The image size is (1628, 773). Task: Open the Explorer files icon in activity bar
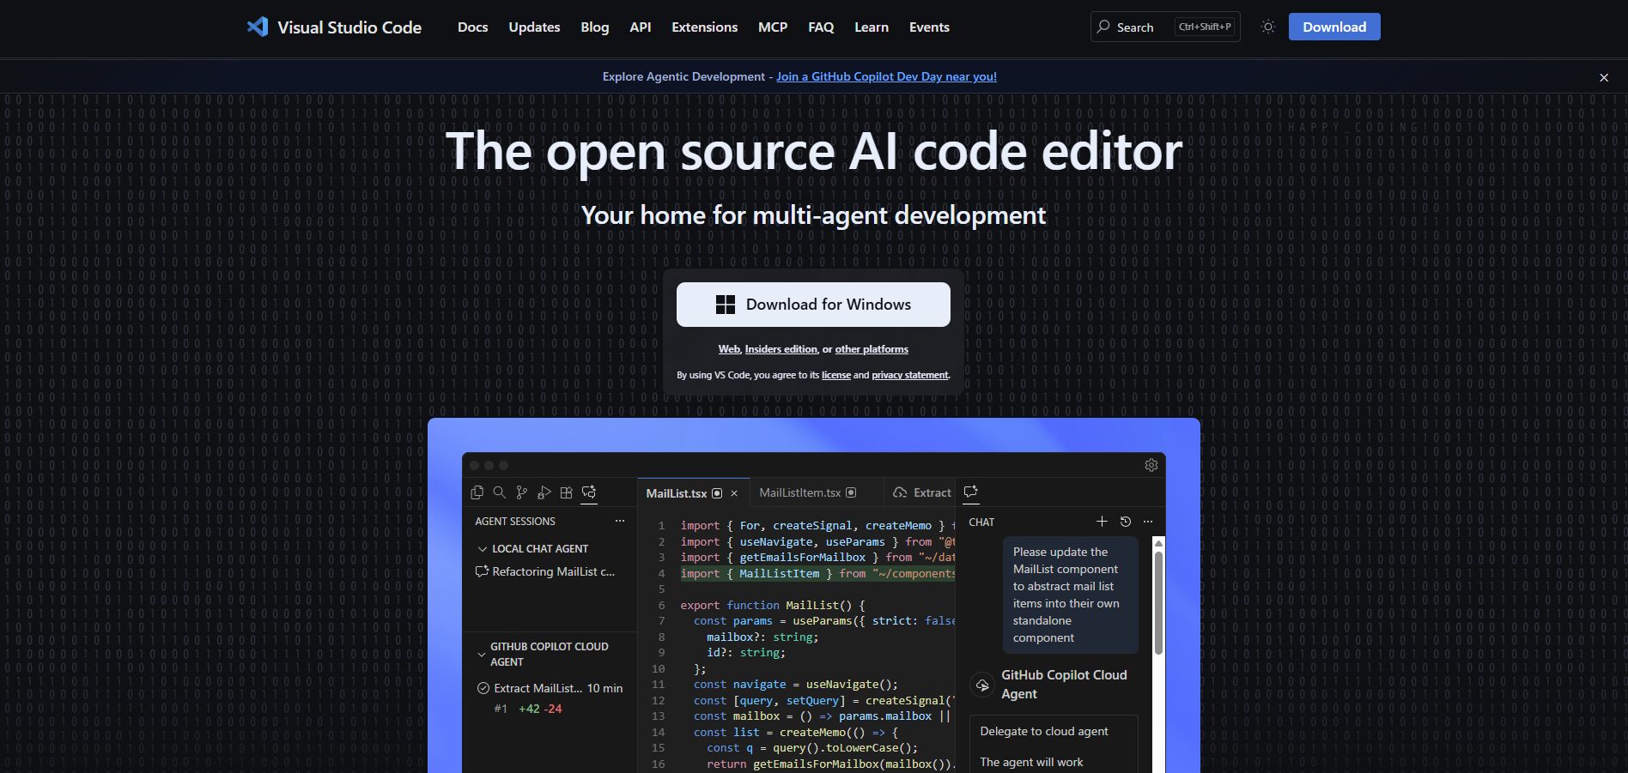[x=477, y=492]
